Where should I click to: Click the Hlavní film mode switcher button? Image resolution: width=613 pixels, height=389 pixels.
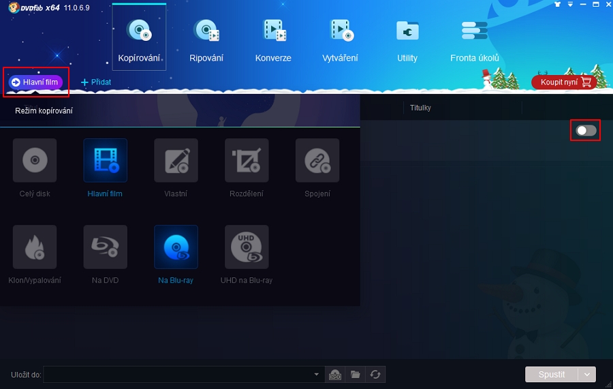tap(35, 82)
